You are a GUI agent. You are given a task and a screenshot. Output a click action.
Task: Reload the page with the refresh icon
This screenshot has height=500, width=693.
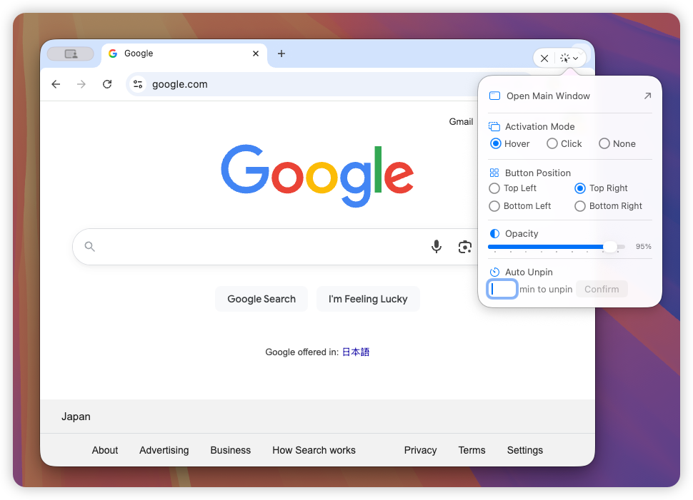click(x=107, y=84)
